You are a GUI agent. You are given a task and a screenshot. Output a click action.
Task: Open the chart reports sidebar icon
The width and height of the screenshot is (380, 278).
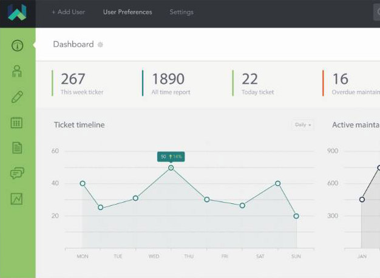[x=17, y=198]
